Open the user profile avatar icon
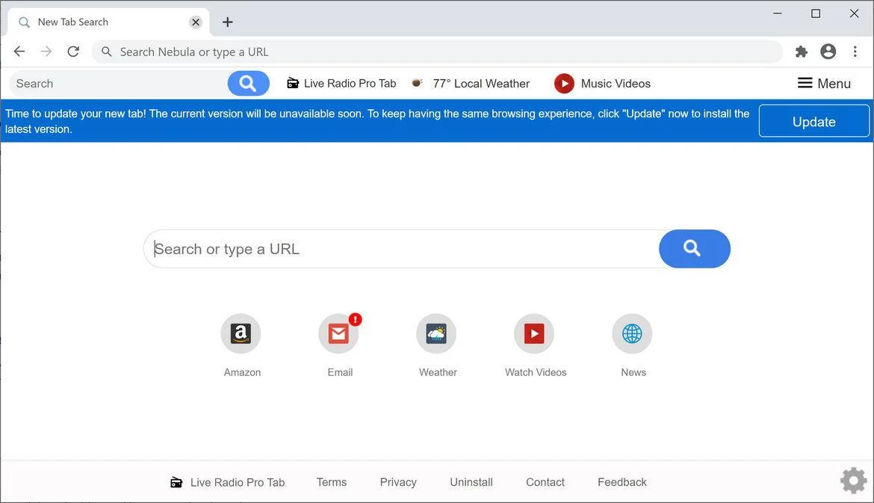 pyautogui.click(x=828, y=52)
